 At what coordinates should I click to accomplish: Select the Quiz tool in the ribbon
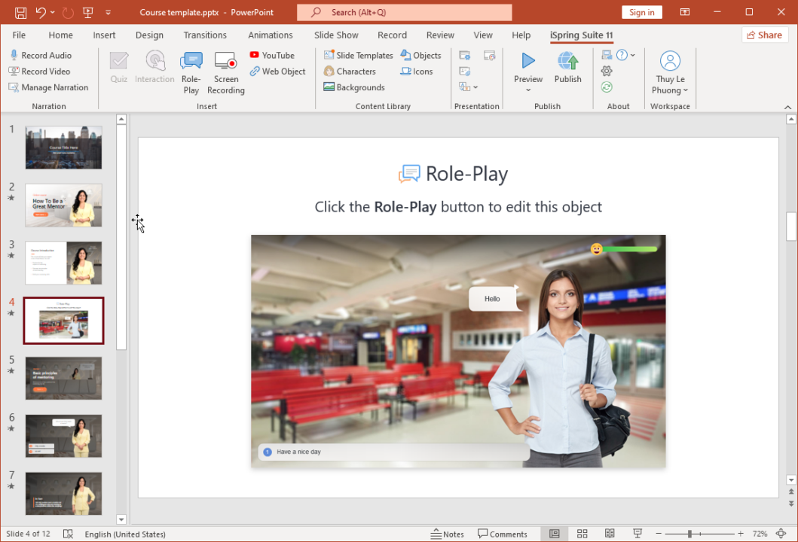(118, 68)
